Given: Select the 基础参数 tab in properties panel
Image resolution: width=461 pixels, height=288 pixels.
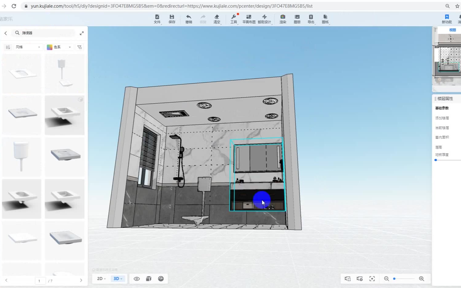Looking at the screenshot, I should (442, 108).
